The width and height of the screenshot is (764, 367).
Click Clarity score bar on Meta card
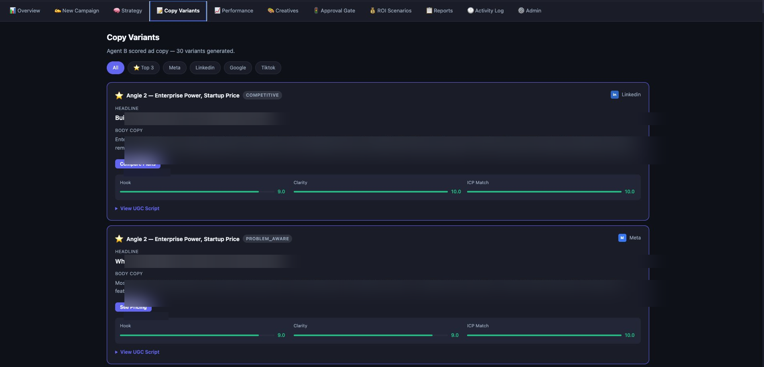tap(371, 335)
